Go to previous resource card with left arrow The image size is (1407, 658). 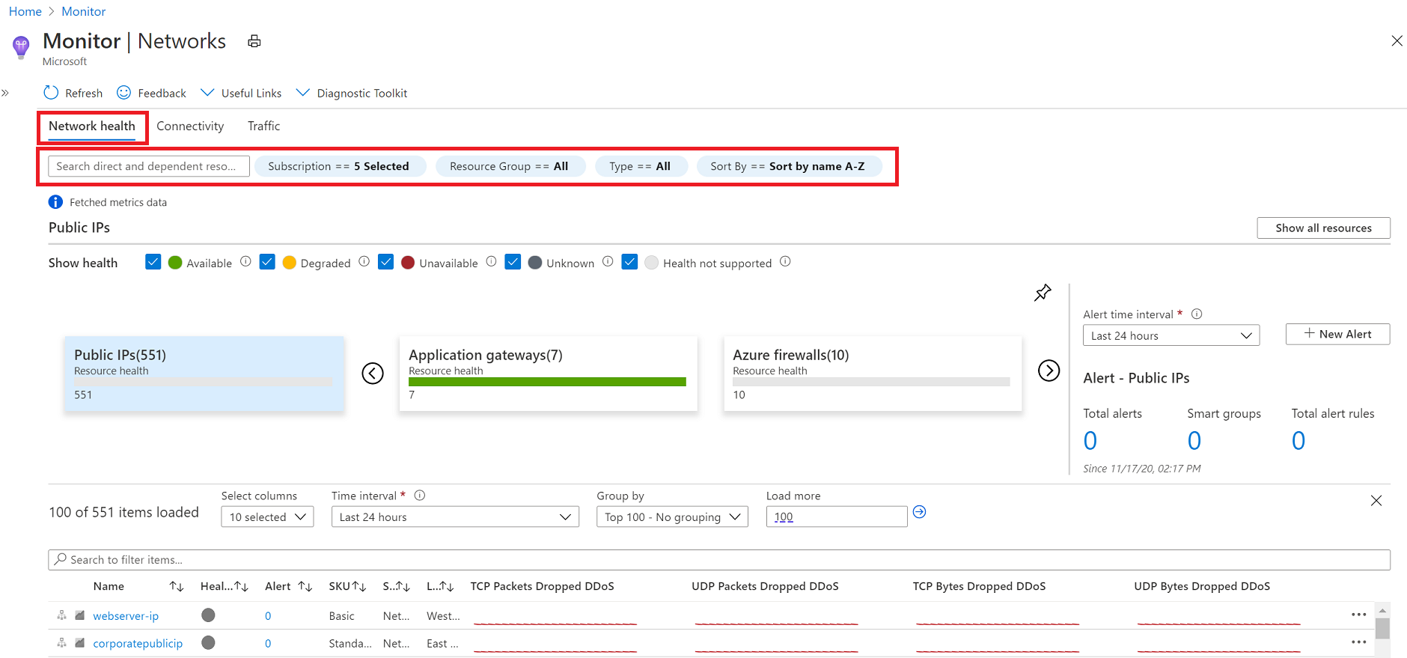coord(373,373)
